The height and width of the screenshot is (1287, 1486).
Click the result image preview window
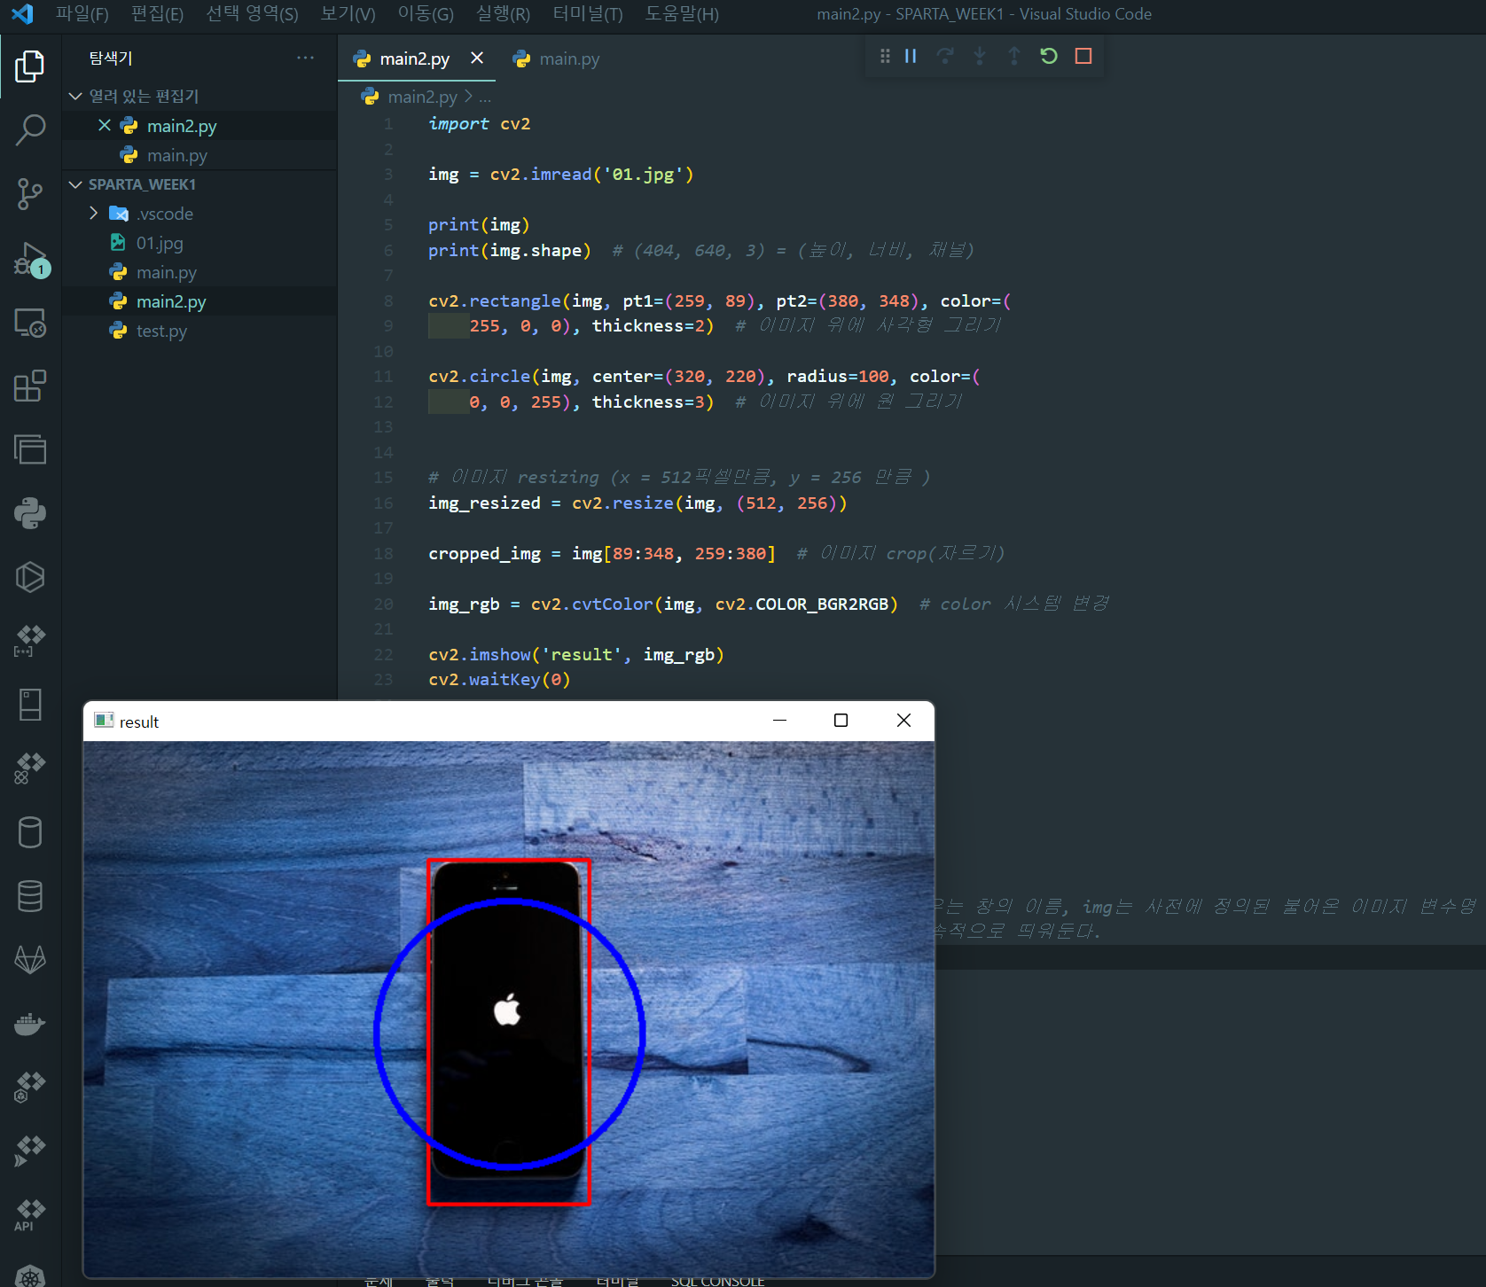coord(509,1009)
